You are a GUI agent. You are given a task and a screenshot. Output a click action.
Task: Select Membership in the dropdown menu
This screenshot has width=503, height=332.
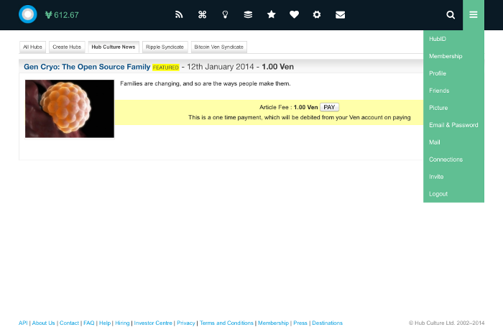[446, 56]
